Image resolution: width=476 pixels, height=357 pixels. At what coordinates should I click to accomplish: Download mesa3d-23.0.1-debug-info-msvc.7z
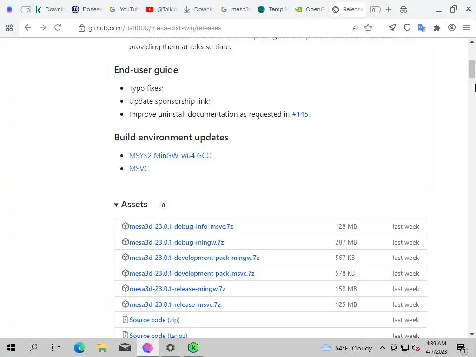[x=181, y=226]
